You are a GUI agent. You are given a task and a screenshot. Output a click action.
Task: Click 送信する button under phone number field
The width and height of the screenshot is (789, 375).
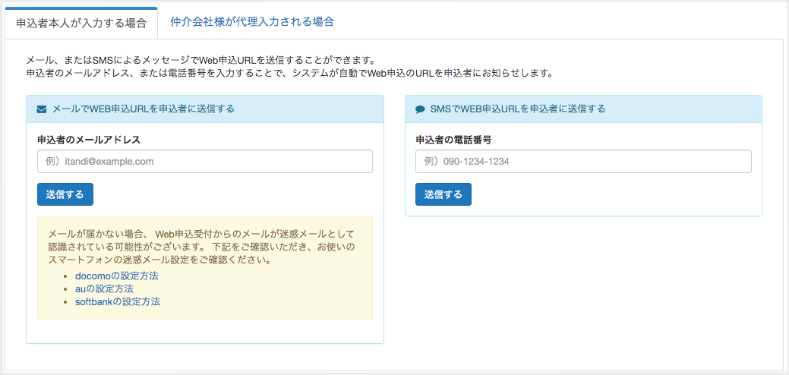(x=443, y=194)
